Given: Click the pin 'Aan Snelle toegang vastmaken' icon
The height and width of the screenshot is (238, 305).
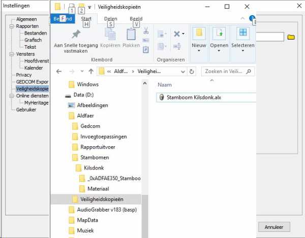Looking at the screenshot, I should click(76, 34).
